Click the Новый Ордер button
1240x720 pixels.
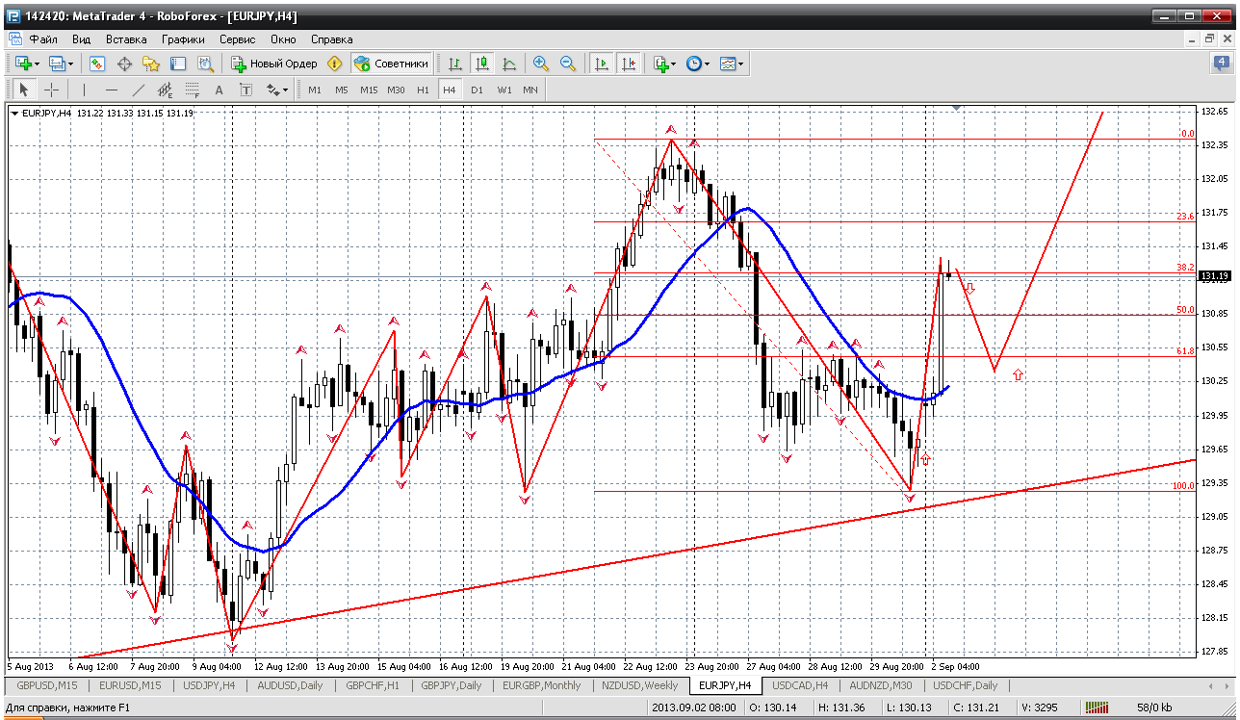click(x=274, y=64)
